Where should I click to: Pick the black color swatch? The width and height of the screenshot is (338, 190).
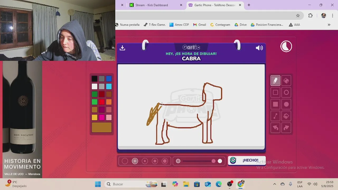click(95, 79)
